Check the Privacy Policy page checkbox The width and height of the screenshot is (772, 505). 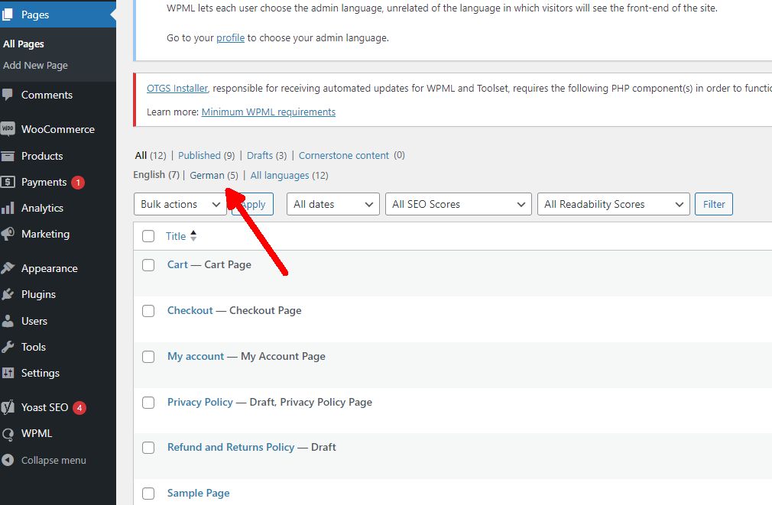click(x=148, y=403)
